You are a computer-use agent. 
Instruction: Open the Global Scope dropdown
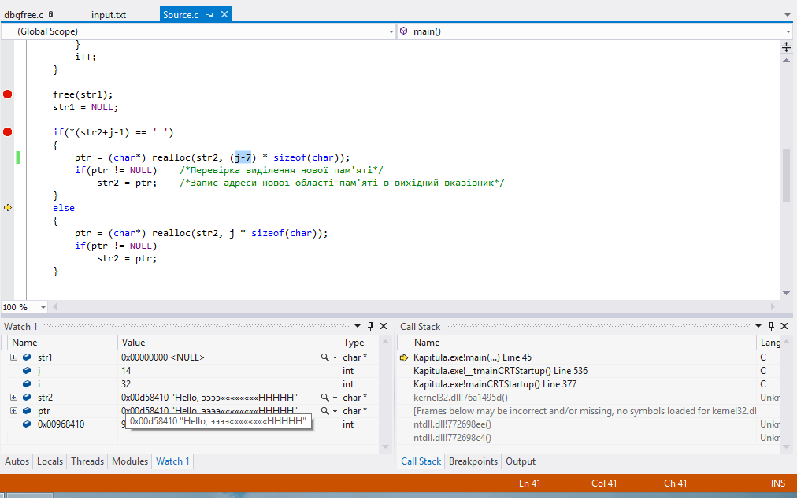point(391,31)
